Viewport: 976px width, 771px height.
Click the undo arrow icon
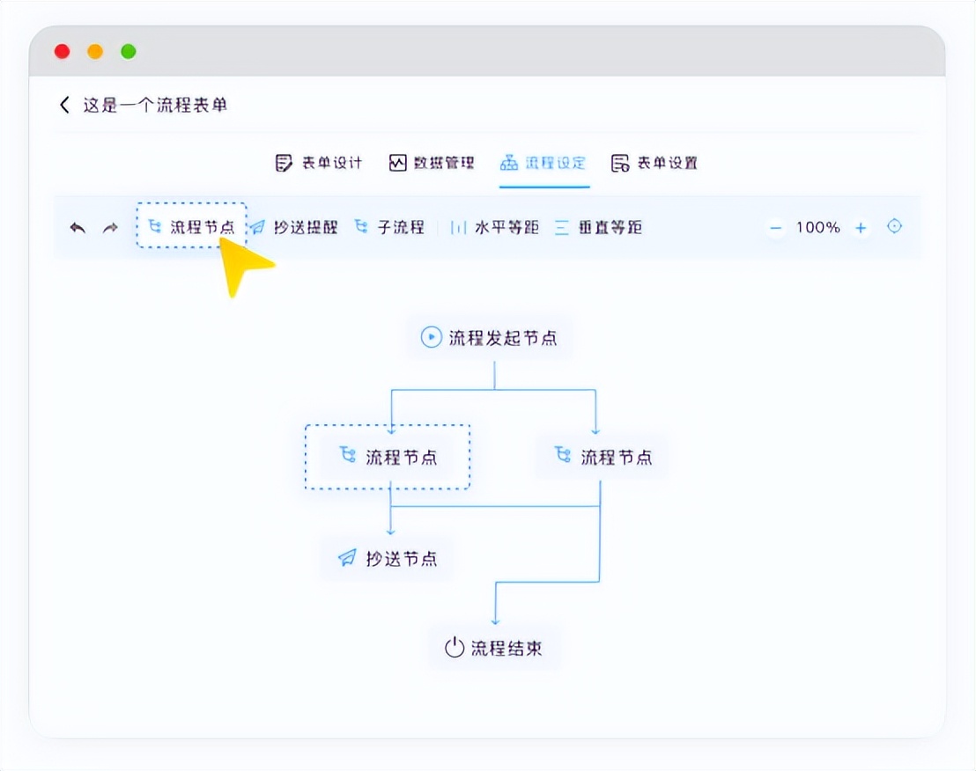(x=77, y=226)
